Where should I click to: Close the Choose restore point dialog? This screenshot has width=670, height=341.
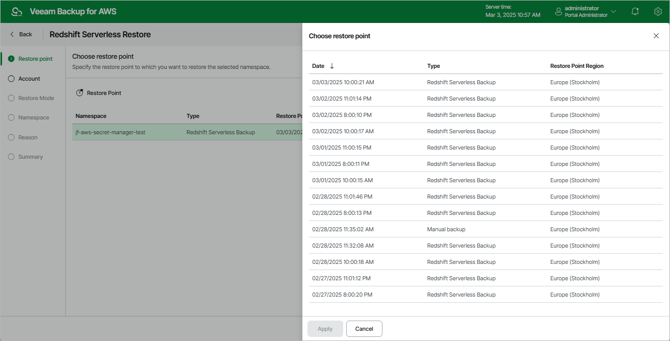point(656,36)
